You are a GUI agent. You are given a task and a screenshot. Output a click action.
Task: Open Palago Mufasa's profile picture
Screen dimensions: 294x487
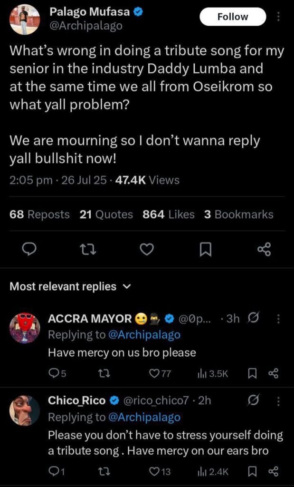(x=25, y=19)
